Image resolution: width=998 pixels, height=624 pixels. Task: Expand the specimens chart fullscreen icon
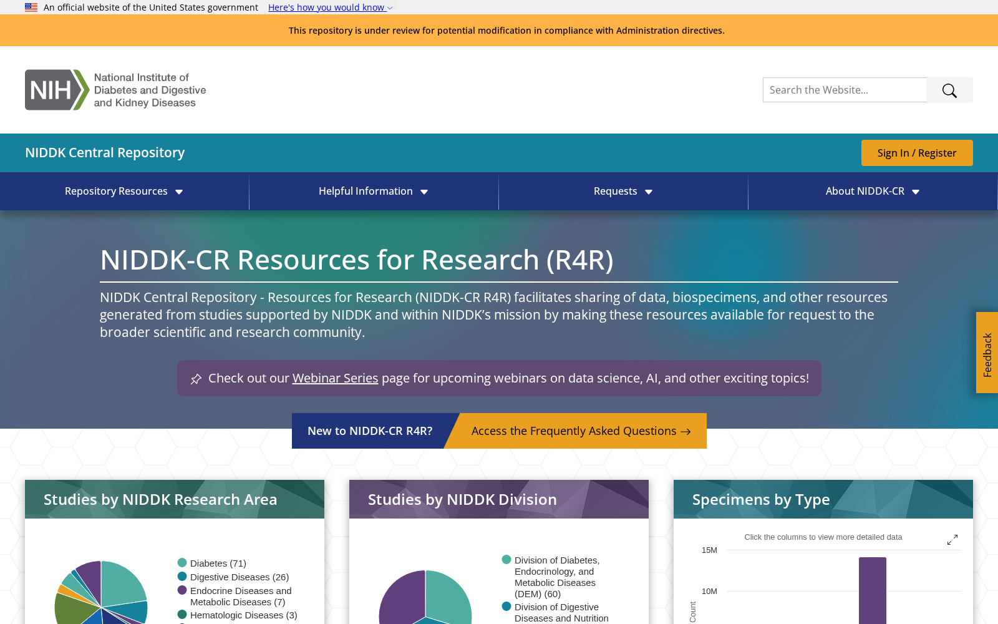point(952,540)
